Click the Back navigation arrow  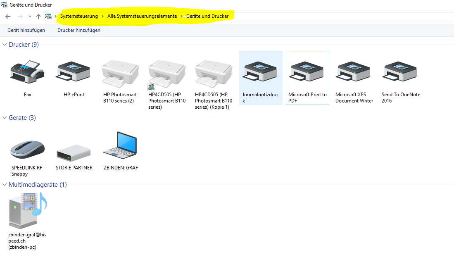(x=8, y=17)
